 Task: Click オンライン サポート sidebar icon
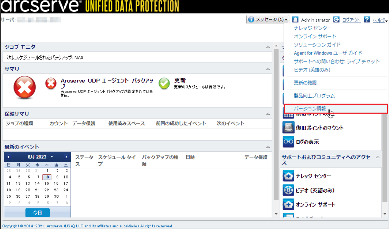(288, 204)
